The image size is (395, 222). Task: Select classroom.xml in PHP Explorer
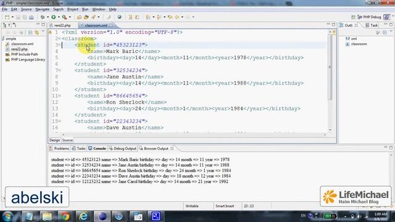pyautogui.click(x=20, y=44)
